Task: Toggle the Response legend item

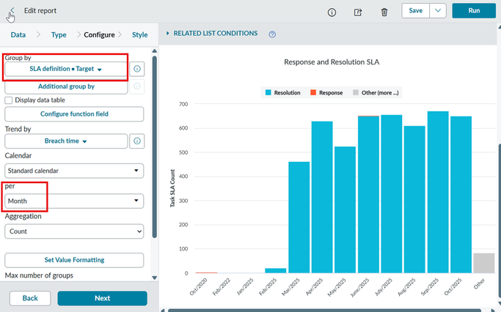Action: click(x=326, y=93)
